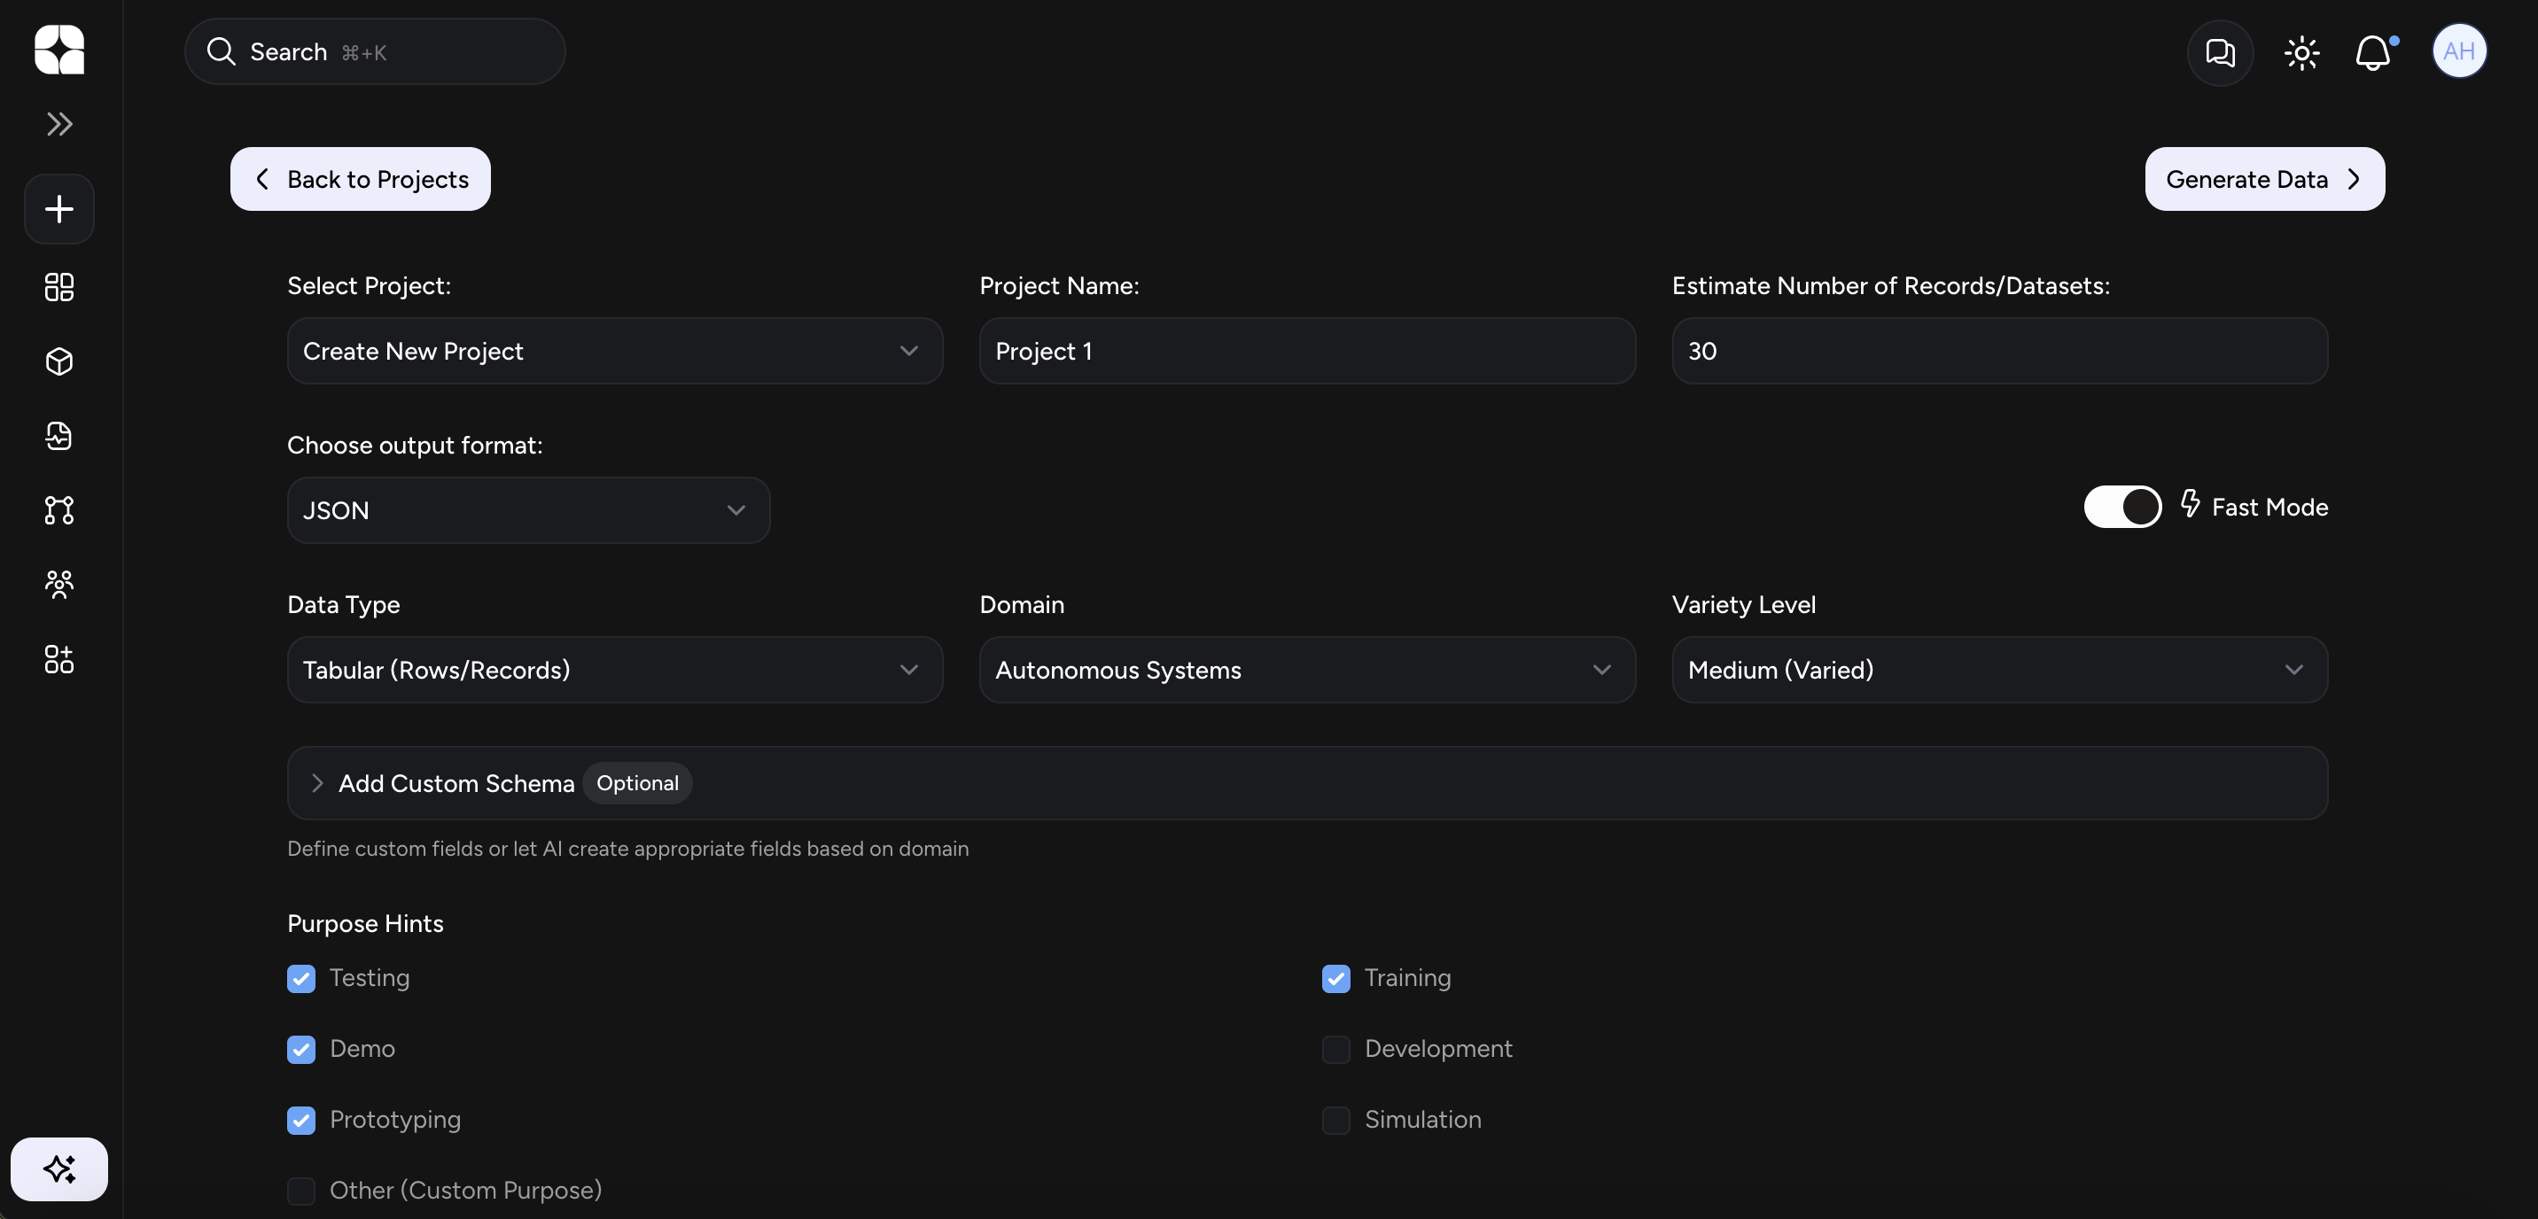2538x1219 pixels.
Task: Check Other (Custom Purpose)
Action: coord(301,1191)
